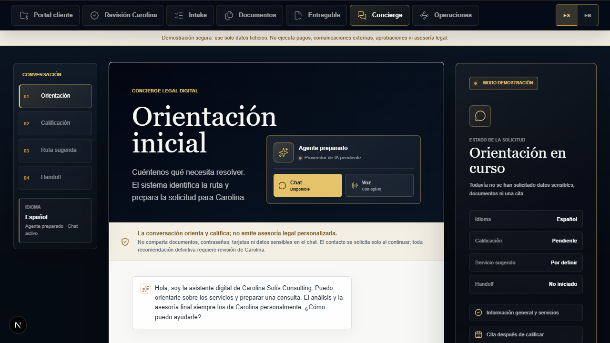
Task: Click the Concierge Legal Digital label
Action: (x=165, y=91)
